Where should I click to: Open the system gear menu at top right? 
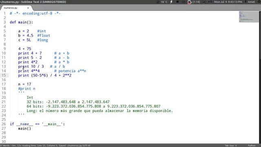[x=259, y=2]
